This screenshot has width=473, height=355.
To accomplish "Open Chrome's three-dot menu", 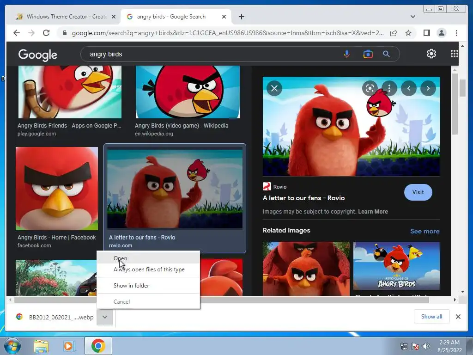I will pyautogui.click(x=456, y=33).
